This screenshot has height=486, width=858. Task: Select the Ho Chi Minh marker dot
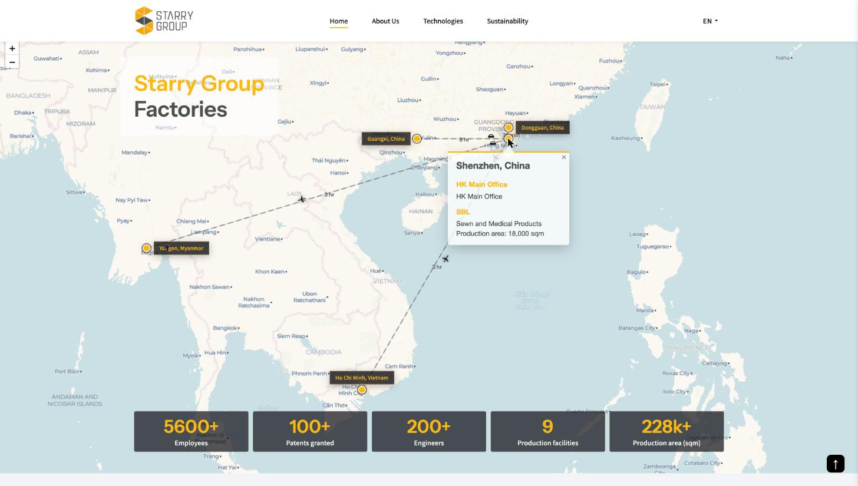click(x=362, y=389)
